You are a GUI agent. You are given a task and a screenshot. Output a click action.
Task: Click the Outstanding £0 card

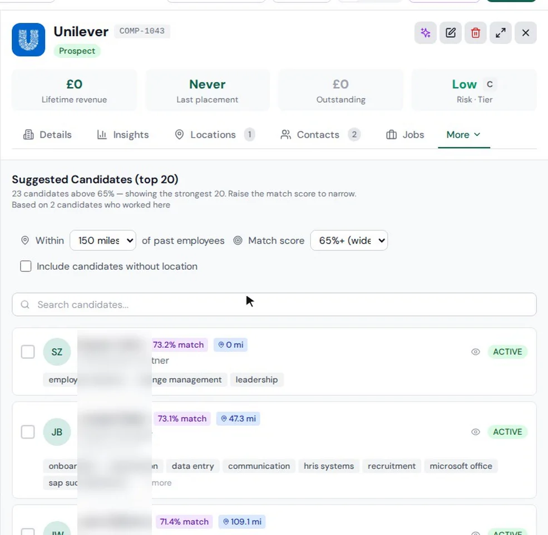pos(340,90)
